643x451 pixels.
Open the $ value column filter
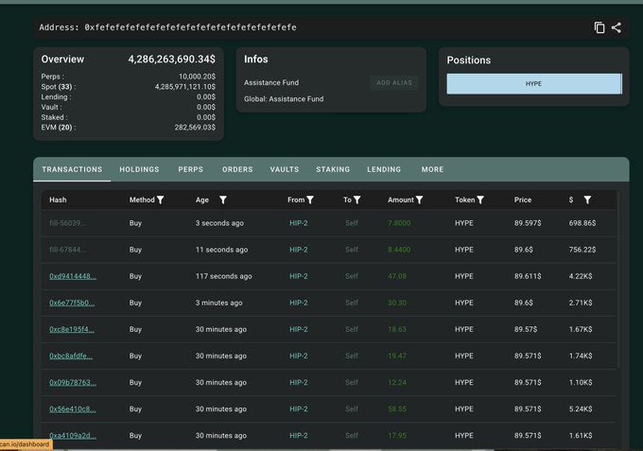[587, 199]
